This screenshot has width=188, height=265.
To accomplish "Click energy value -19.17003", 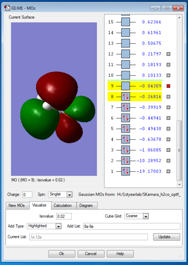I will (149, 171).
